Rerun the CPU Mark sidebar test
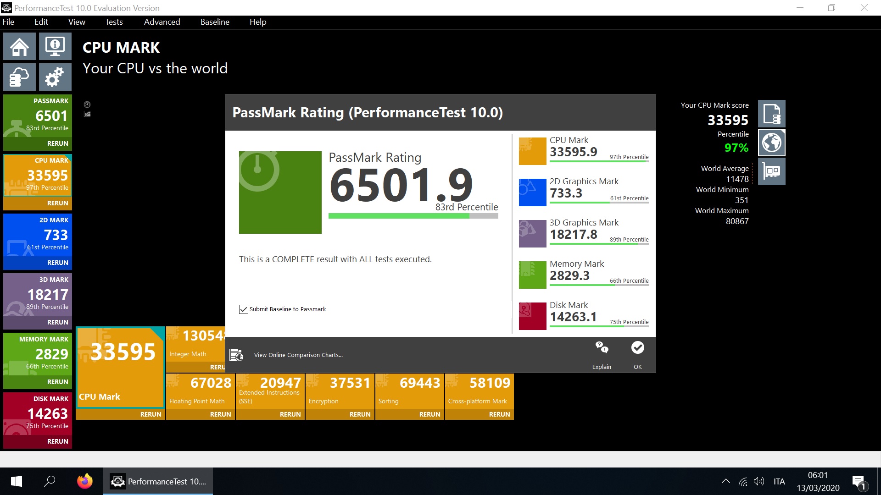881x495 pixels. click(x=57, y=203)
